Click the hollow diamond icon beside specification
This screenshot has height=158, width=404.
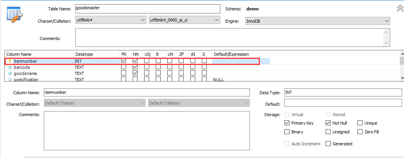[x=10, y=80]
